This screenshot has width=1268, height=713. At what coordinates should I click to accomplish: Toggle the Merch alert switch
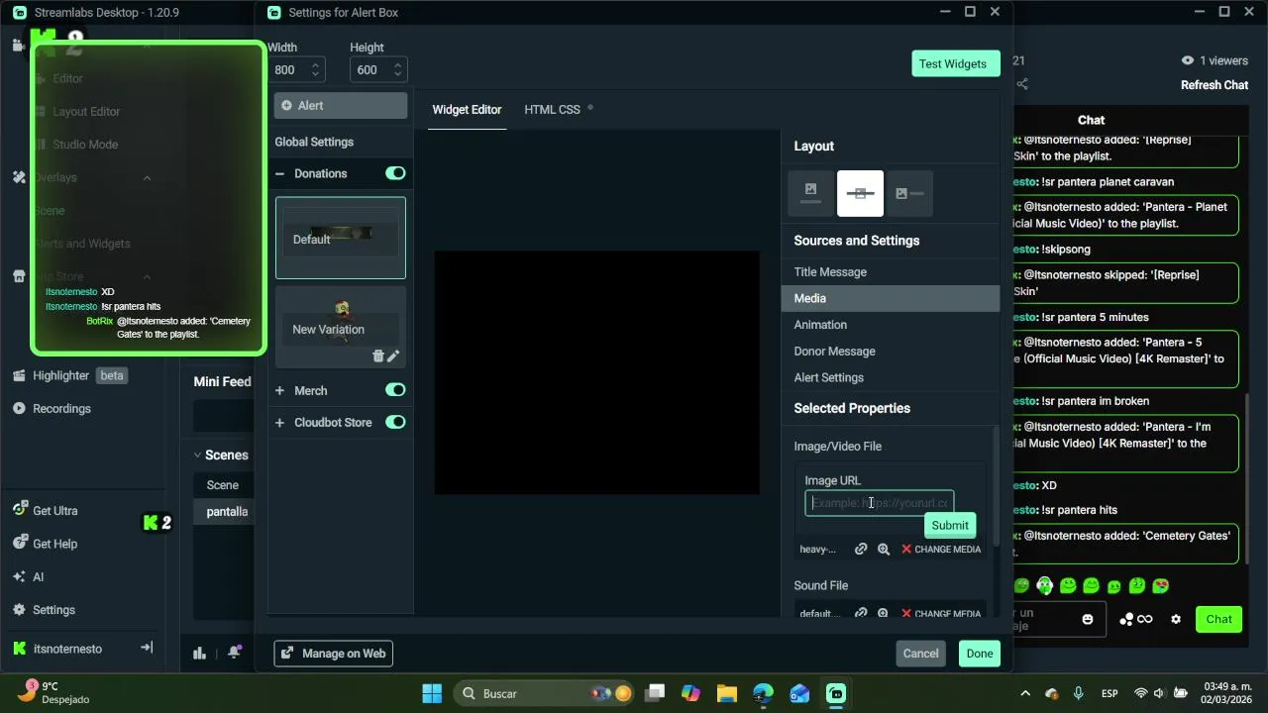point(395,390)
